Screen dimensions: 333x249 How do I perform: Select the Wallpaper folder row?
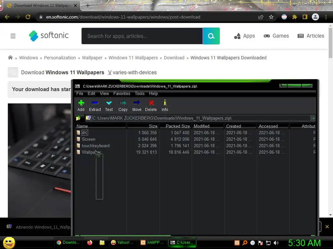195,152
